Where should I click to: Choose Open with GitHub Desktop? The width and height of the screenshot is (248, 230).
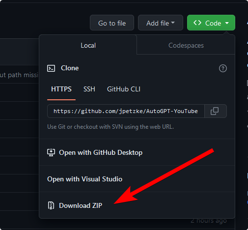(137, 152)
